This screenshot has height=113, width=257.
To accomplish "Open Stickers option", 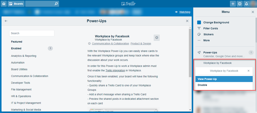I will pyautogui.click(x=208, y=34).
